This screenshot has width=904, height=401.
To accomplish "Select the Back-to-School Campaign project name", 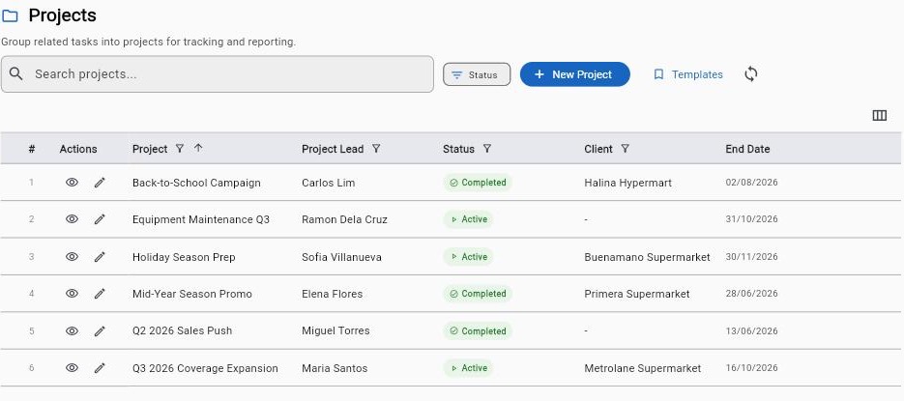I will tap(196, 183).
